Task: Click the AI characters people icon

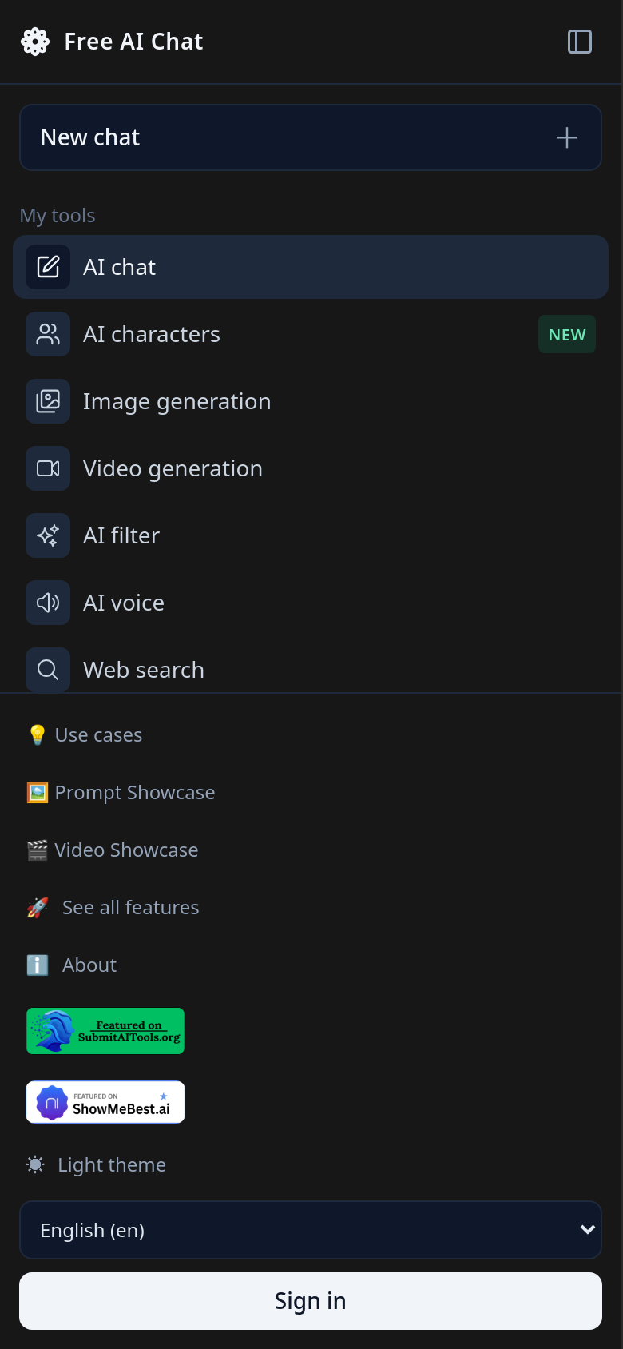Action: click(48, 334)
